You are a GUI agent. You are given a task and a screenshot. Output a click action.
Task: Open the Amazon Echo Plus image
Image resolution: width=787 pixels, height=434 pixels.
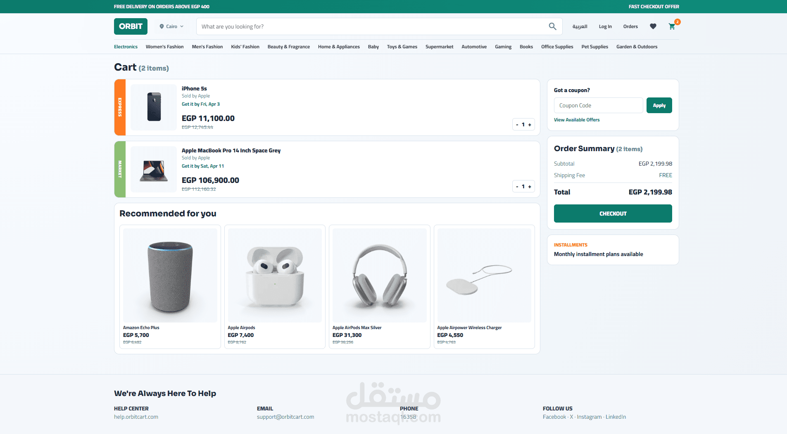[170, 275]
